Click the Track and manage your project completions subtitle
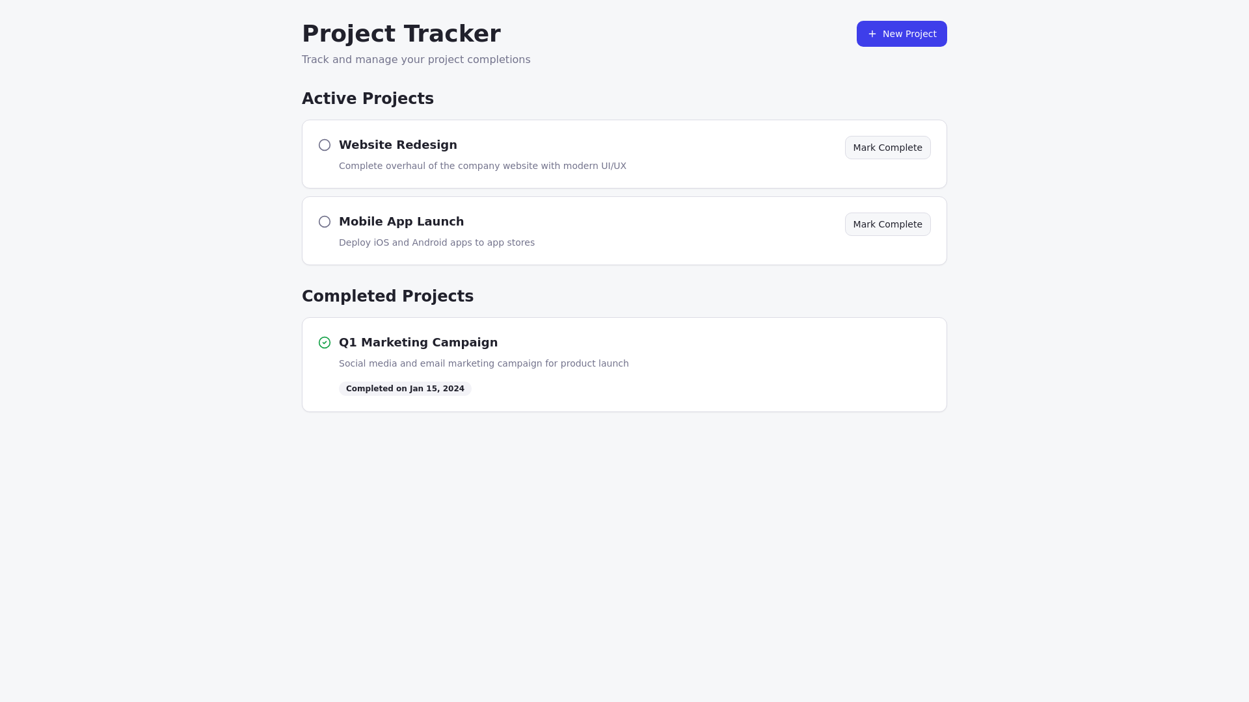Viewport: 1249px width, 702px height. (x=416, y=60)
